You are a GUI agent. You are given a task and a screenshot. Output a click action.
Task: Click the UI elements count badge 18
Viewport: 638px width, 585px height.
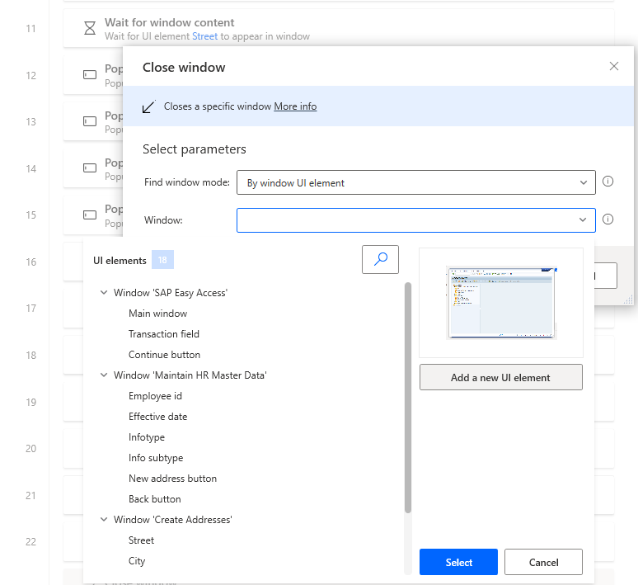coord(162,260)
